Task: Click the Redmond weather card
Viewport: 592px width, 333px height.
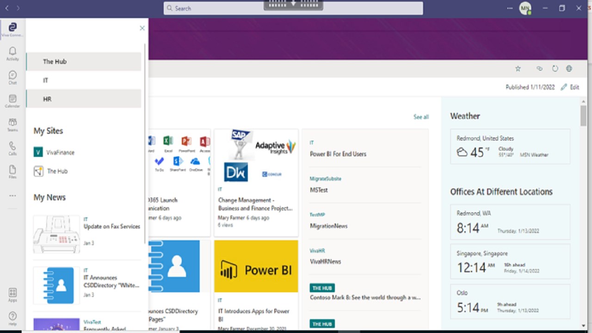Action: click(x=510, y=147)
